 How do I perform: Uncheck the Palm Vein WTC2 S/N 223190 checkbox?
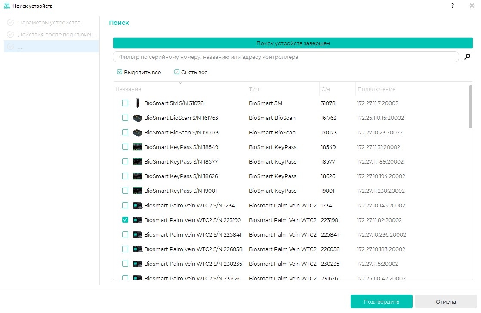tap(125, 220)
